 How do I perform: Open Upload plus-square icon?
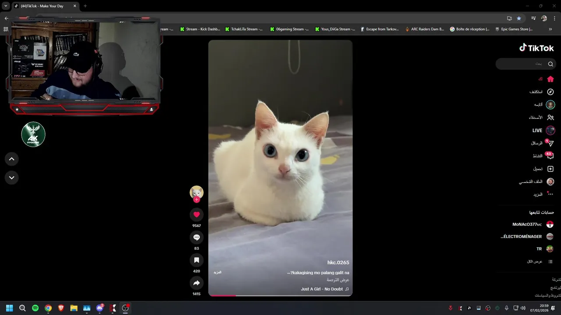[x=550, y=169]
